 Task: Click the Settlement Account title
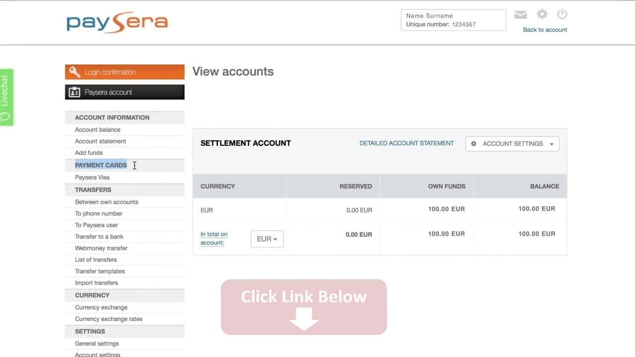click(246, 143)
